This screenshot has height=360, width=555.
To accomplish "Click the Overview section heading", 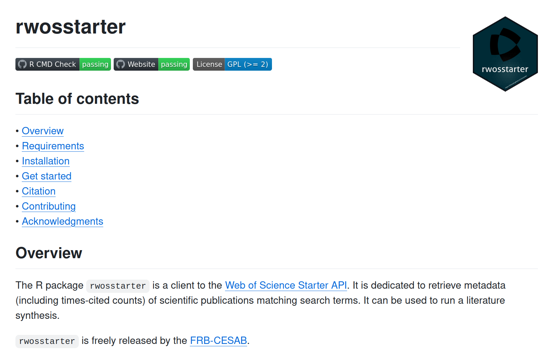I will coord(49,253).
